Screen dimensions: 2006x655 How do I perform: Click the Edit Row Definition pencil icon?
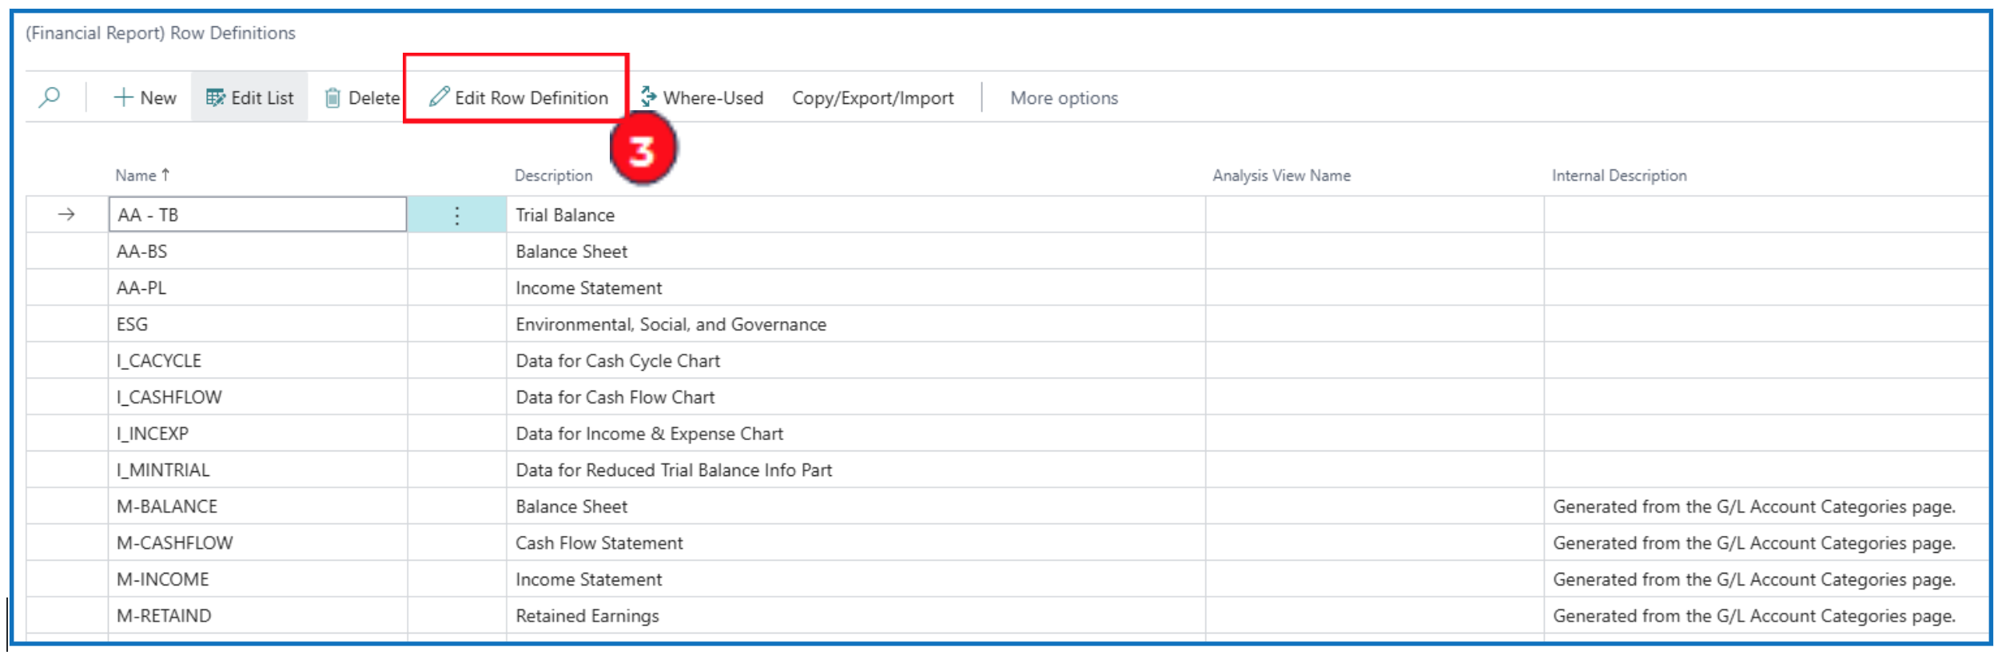(439, 97)
